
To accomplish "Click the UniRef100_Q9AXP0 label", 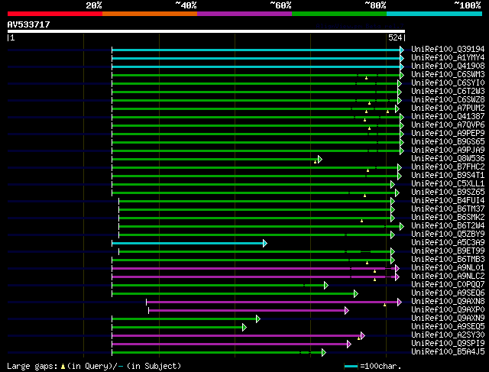I will (x=448, y=310).
